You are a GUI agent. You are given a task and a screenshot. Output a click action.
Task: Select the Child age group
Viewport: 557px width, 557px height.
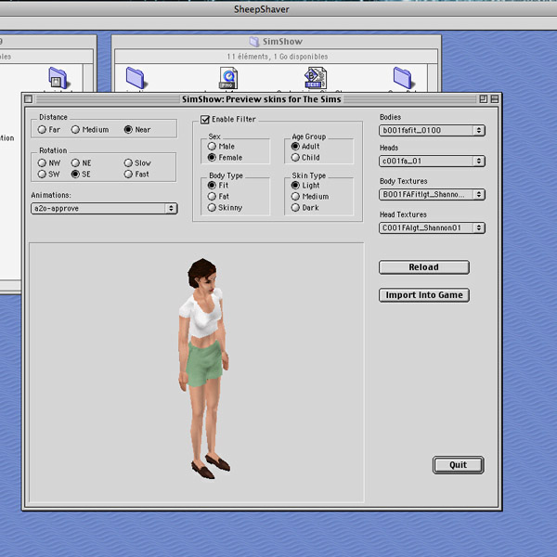pyautogui.click(x=295, y=158)
